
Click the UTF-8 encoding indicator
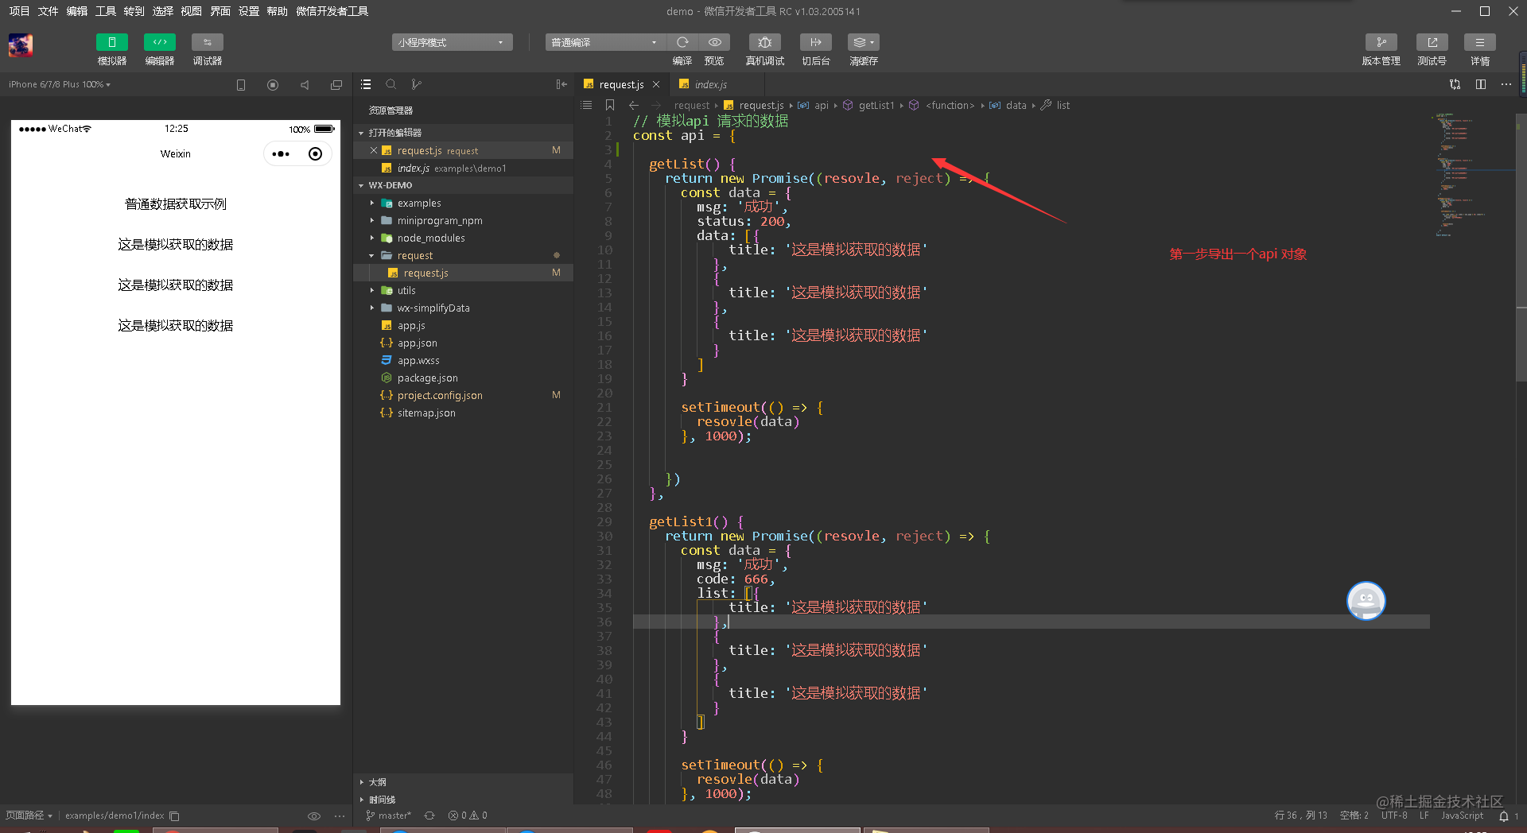tap(1394, 816)
